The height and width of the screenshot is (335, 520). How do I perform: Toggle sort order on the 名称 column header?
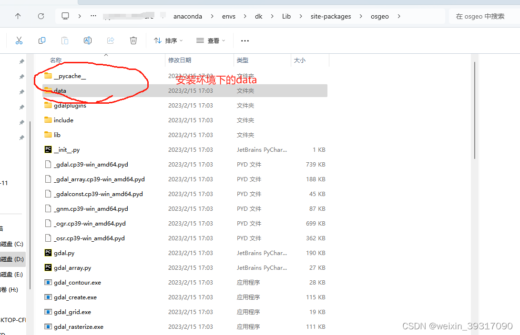pyautogui.click(x=56, y=60)
